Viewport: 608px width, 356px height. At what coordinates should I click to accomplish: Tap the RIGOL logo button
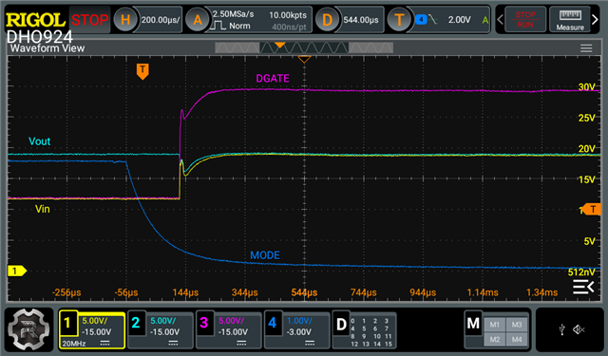[x=35, y=19]
